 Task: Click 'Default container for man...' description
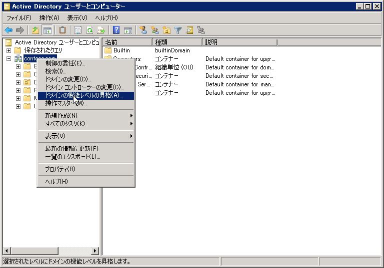coord(240,84)
